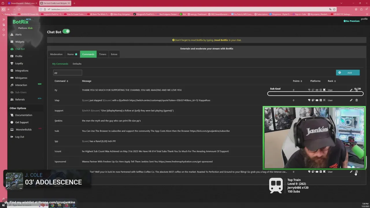Open the Referrals people icon

[x=12, y=99]
